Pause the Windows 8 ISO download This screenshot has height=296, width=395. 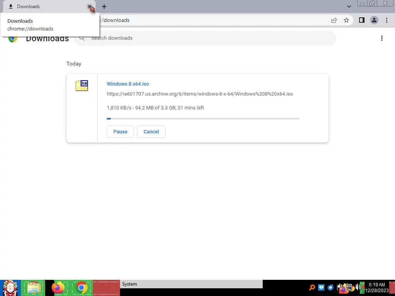(120, 132)
